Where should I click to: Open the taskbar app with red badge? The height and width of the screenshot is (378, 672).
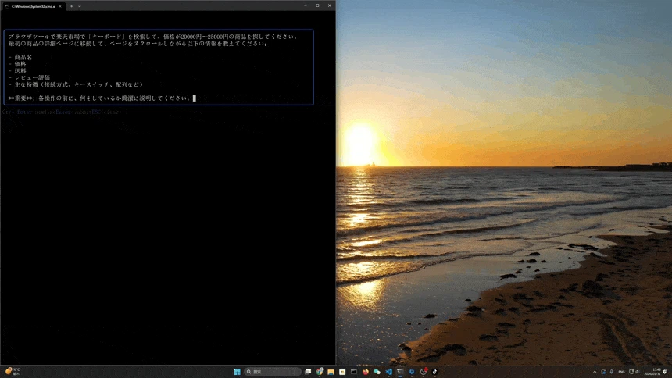tap(424, 372)
